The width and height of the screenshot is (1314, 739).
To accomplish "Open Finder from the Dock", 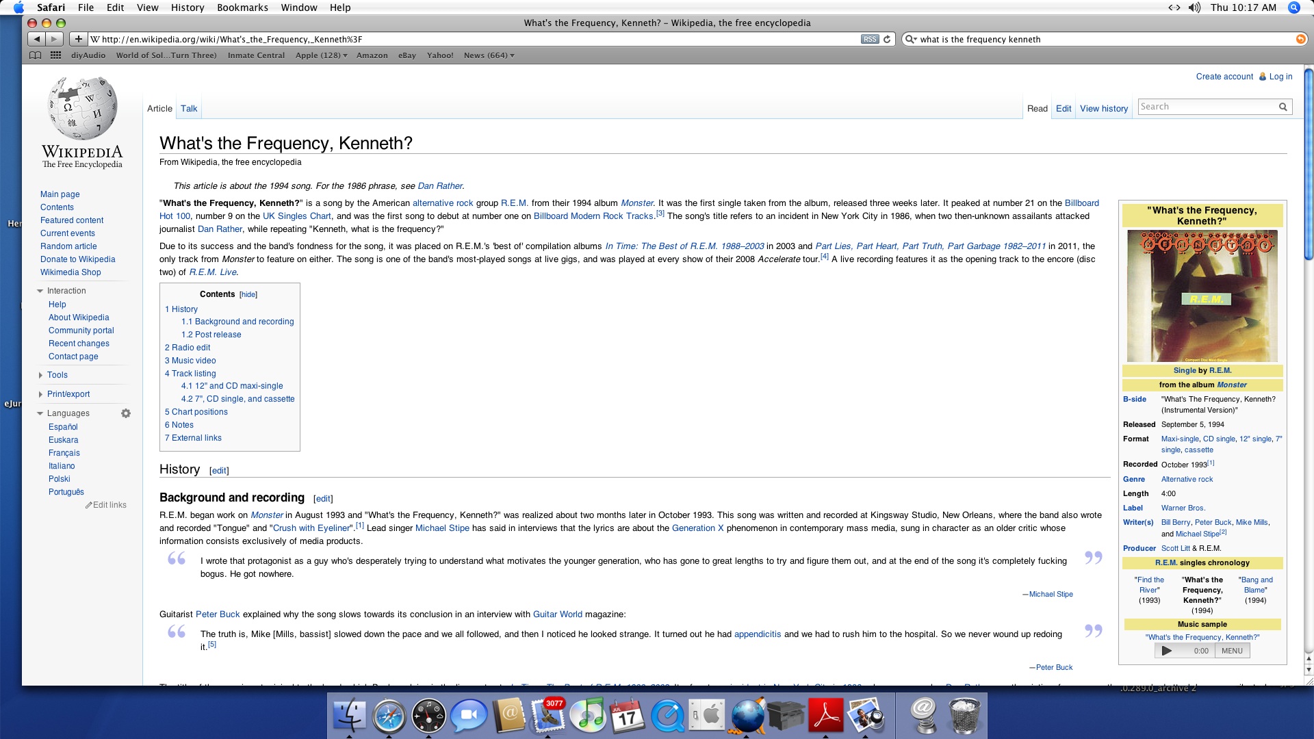I will click(x=349, y=715).
